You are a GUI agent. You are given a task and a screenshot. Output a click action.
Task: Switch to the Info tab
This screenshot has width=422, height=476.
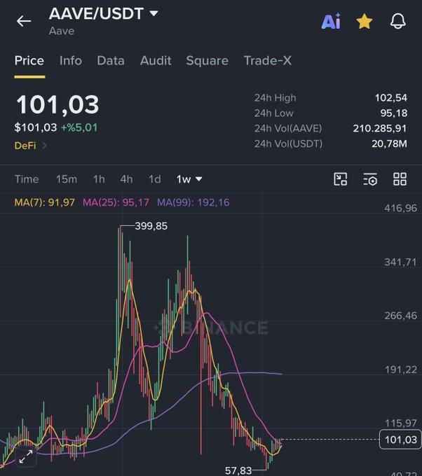[71, 61]
